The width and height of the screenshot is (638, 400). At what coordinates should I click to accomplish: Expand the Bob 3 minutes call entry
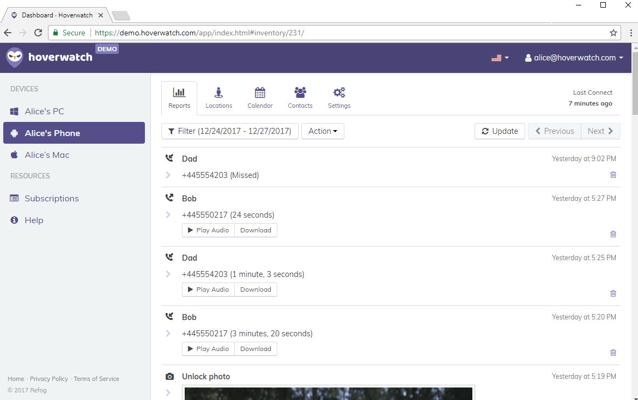(x=168, y=333)
